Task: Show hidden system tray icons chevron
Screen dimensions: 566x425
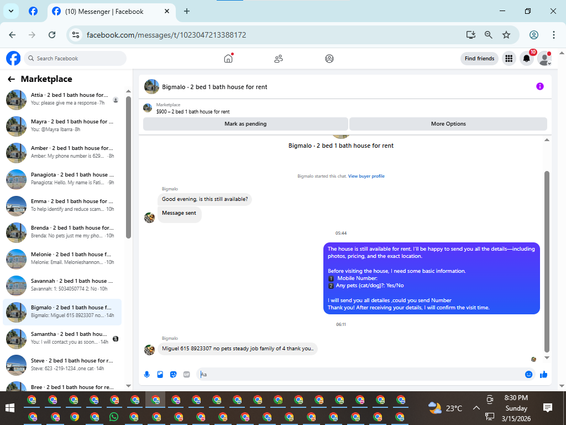Action: click(476, 408)
